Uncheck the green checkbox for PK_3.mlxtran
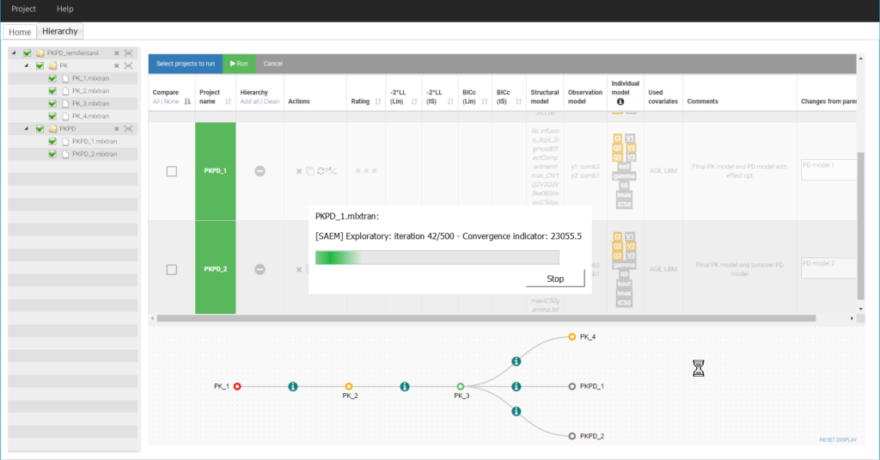The height and width of the screenshot is (460, 880). pyautogui.click(x=52, y=103)
